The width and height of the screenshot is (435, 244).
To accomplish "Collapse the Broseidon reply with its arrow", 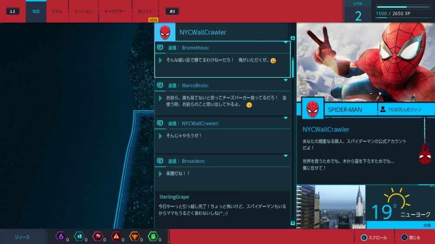I will [286, 156].
